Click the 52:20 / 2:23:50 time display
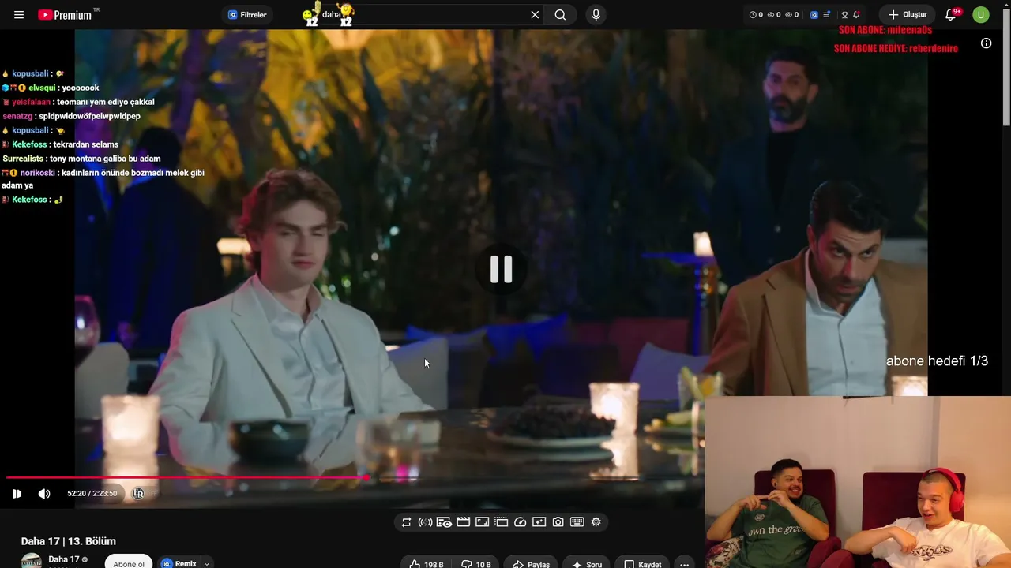This screenshot has width=1011, height=568. 92,494
